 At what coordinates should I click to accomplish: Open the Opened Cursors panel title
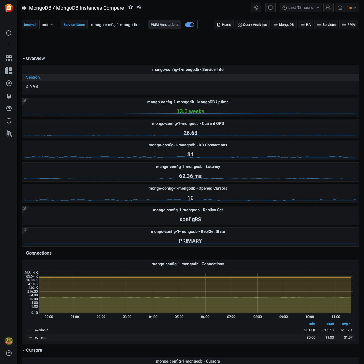[x=188, y=188]
